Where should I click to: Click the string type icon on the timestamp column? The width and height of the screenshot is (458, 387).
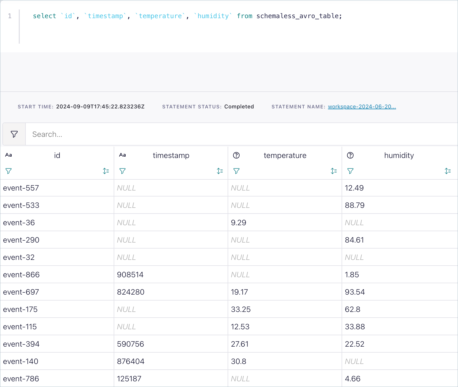123,155
